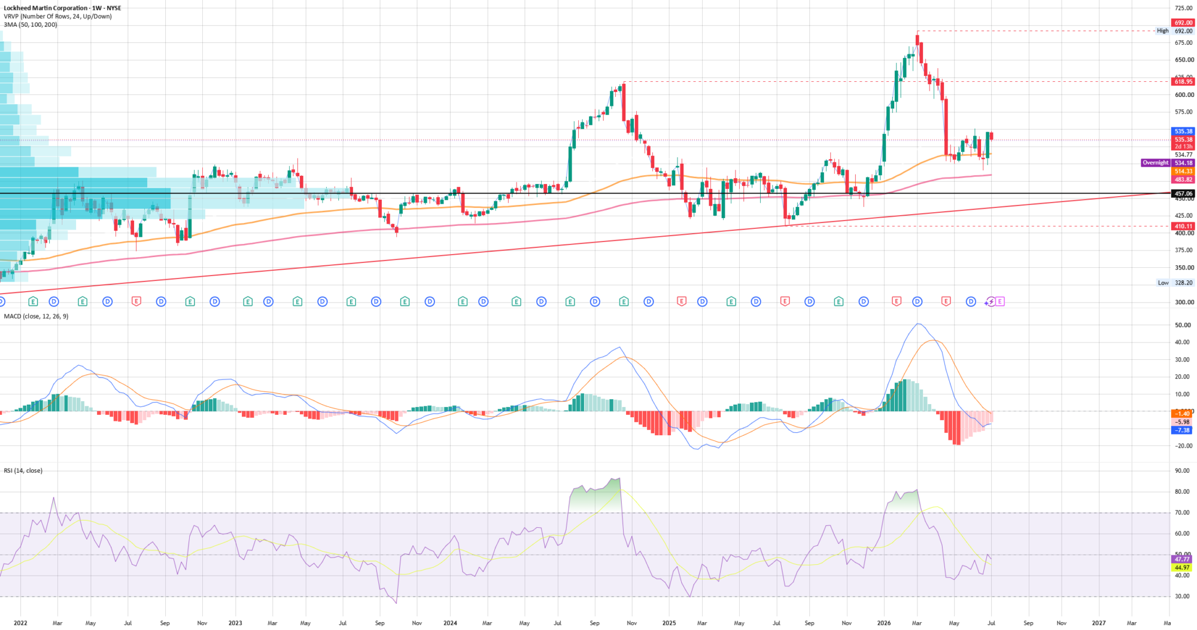
Task: Click the purple lightning bolt icon
Action: pos(991,302)
